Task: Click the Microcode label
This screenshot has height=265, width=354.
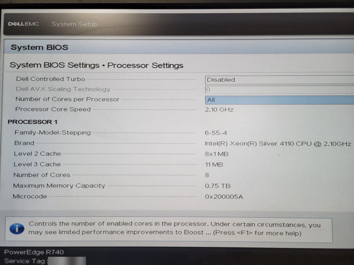Action: [30, 196]
